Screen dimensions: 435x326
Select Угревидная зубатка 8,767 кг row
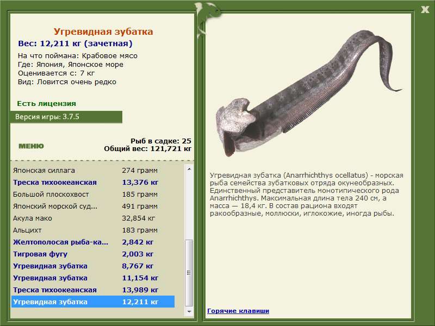coord(93,266)
